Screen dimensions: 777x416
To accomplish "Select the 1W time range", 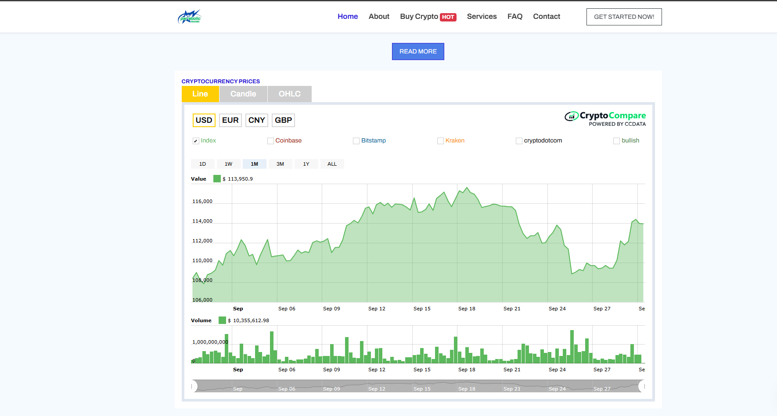I will pyautogui.click(x=228, y=164).
